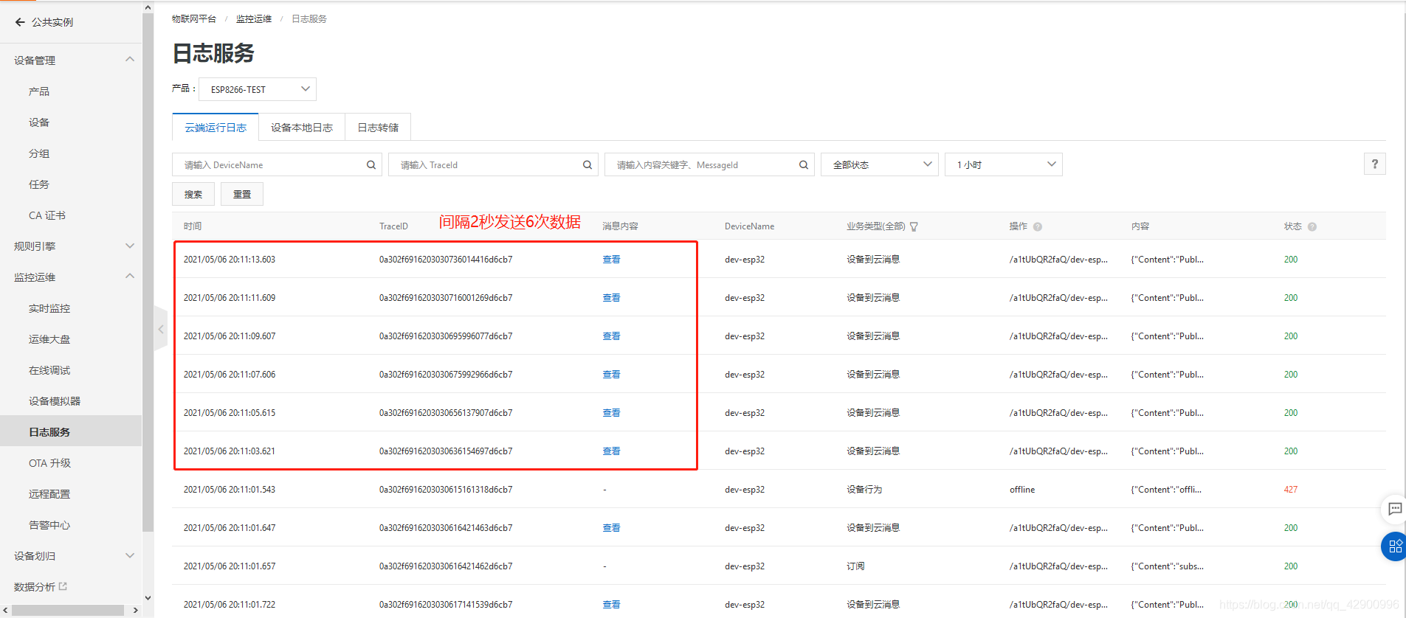Switch to the 设备本地日志 tab

302,128
